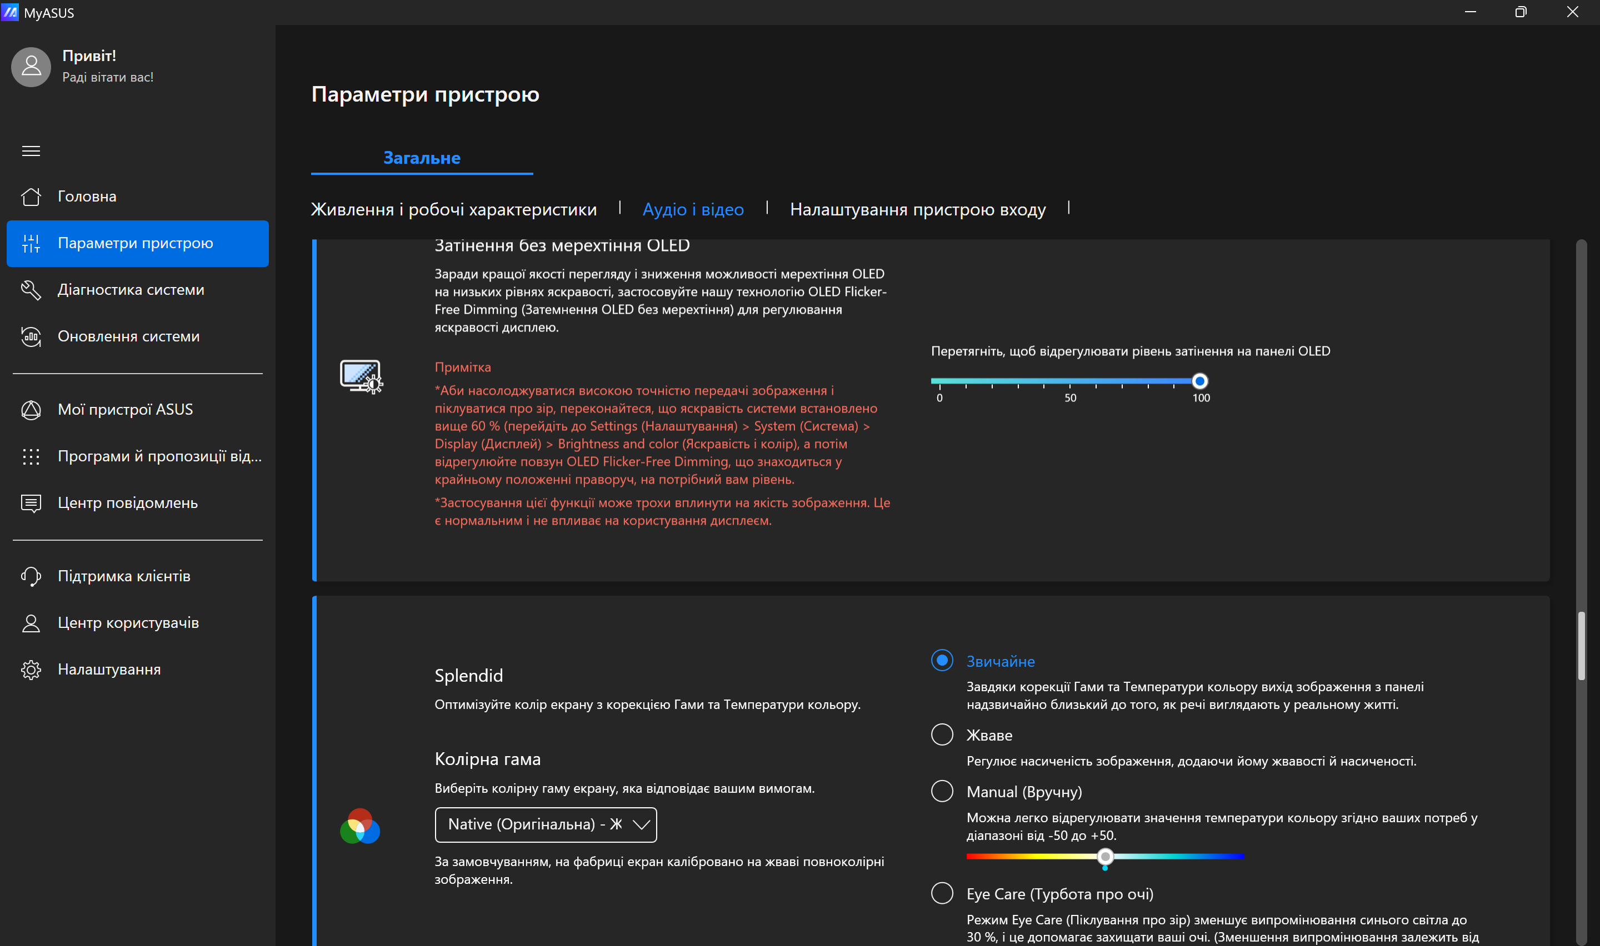Go to Налаштування пристрою входу section

tap(917, 209)
